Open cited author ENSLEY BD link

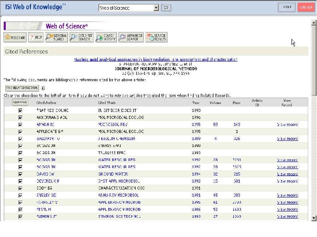(46, 195)
